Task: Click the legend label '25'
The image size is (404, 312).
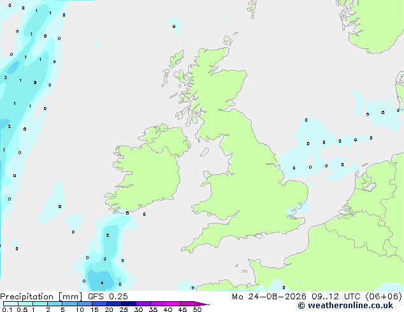Action: pyautogui.click(x=124, y=309)
